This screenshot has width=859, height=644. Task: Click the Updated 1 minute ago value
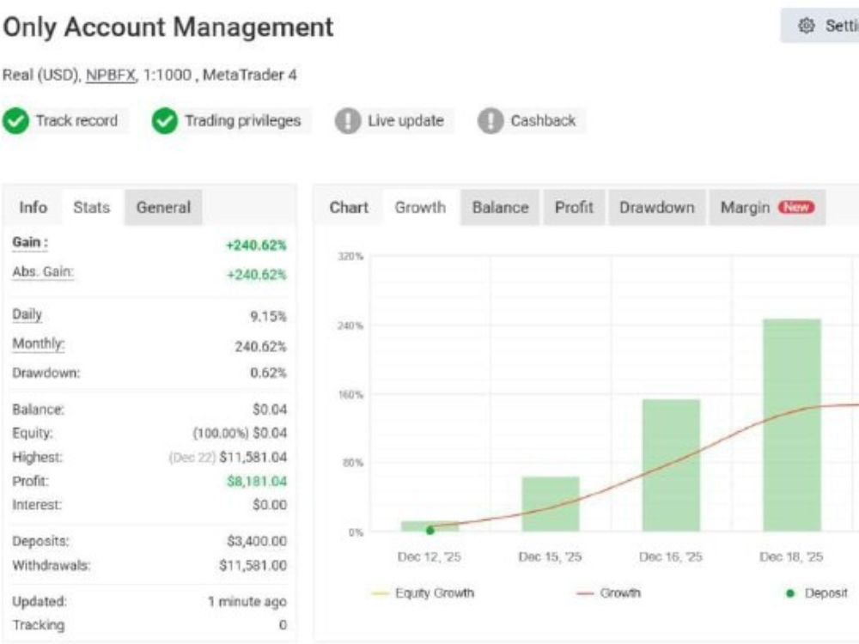tap(247, 602)
